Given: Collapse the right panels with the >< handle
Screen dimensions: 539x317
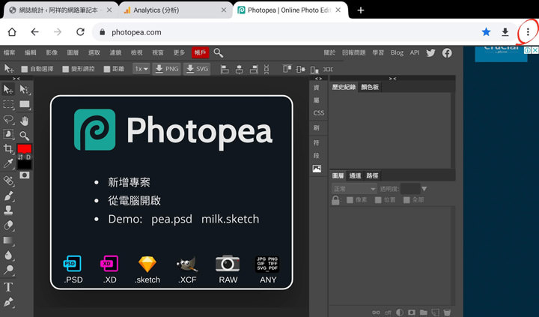Looking at the screenshot, I should [392, 79].
